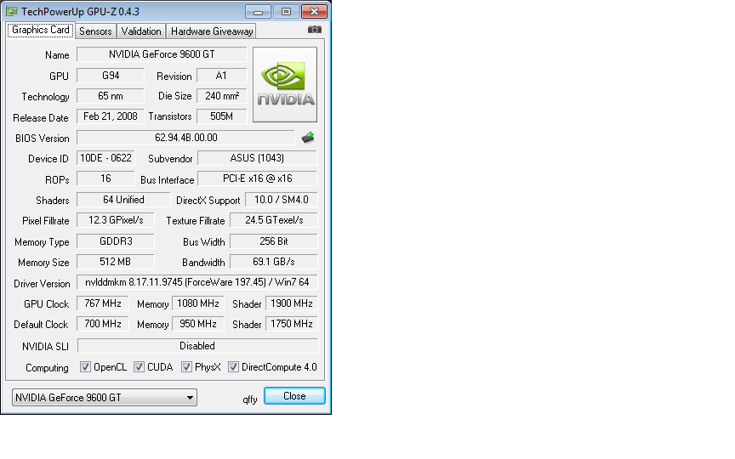Click the BIOS save chip icon
This screenshot has width=735, height=459.
(x=308, y=138)
